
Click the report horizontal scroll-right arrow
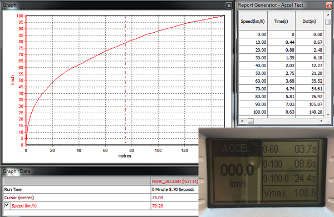pos(321,121)
